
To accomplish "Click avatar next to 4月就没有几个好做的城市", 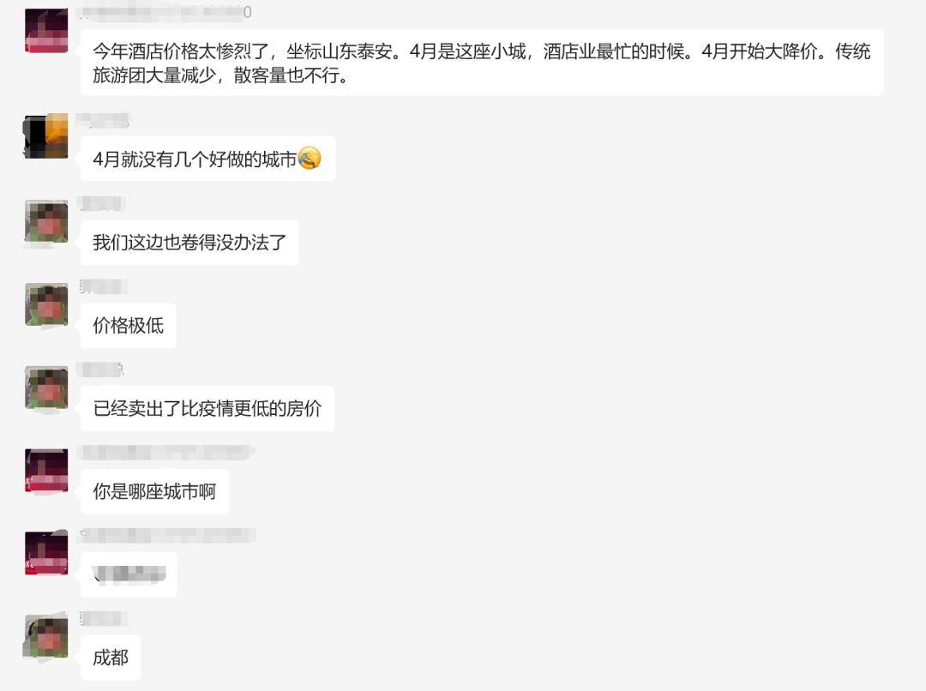I will pyautogui.click(x=46, y=136).
